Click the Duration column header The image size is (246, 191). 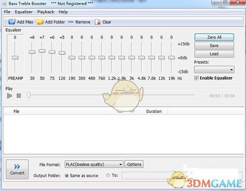[156, 112]
